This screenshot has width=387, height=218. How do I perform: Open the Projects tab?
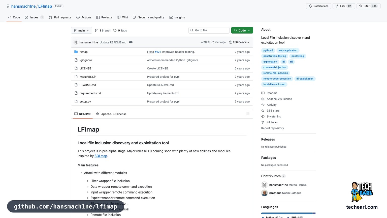coord(104,17)
